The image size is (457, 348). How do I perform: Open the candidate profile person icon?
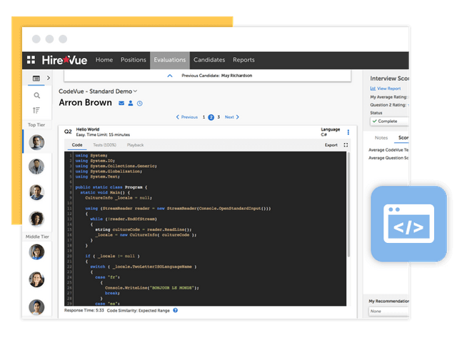pos(131,104)
